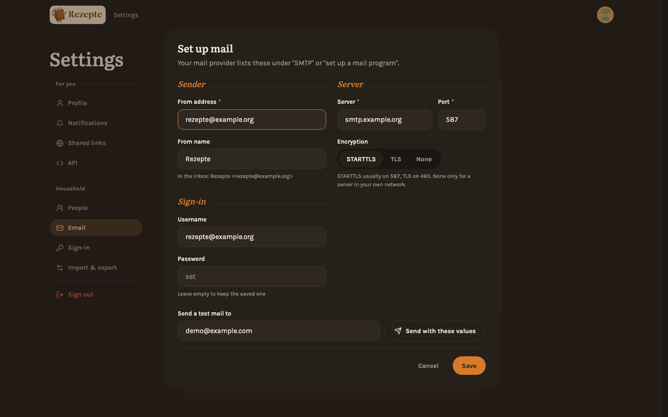Open Shared links section
Image resolution: width=668 pixels, height=417 pixels.
(x=96, y=143)
